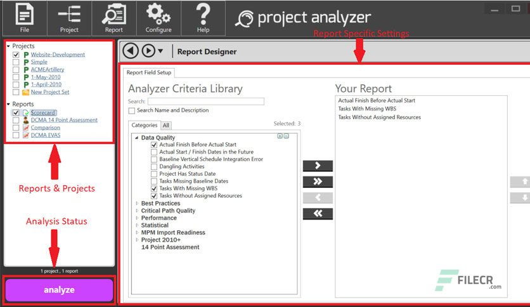Open the New Project Set link

(50, 92)
